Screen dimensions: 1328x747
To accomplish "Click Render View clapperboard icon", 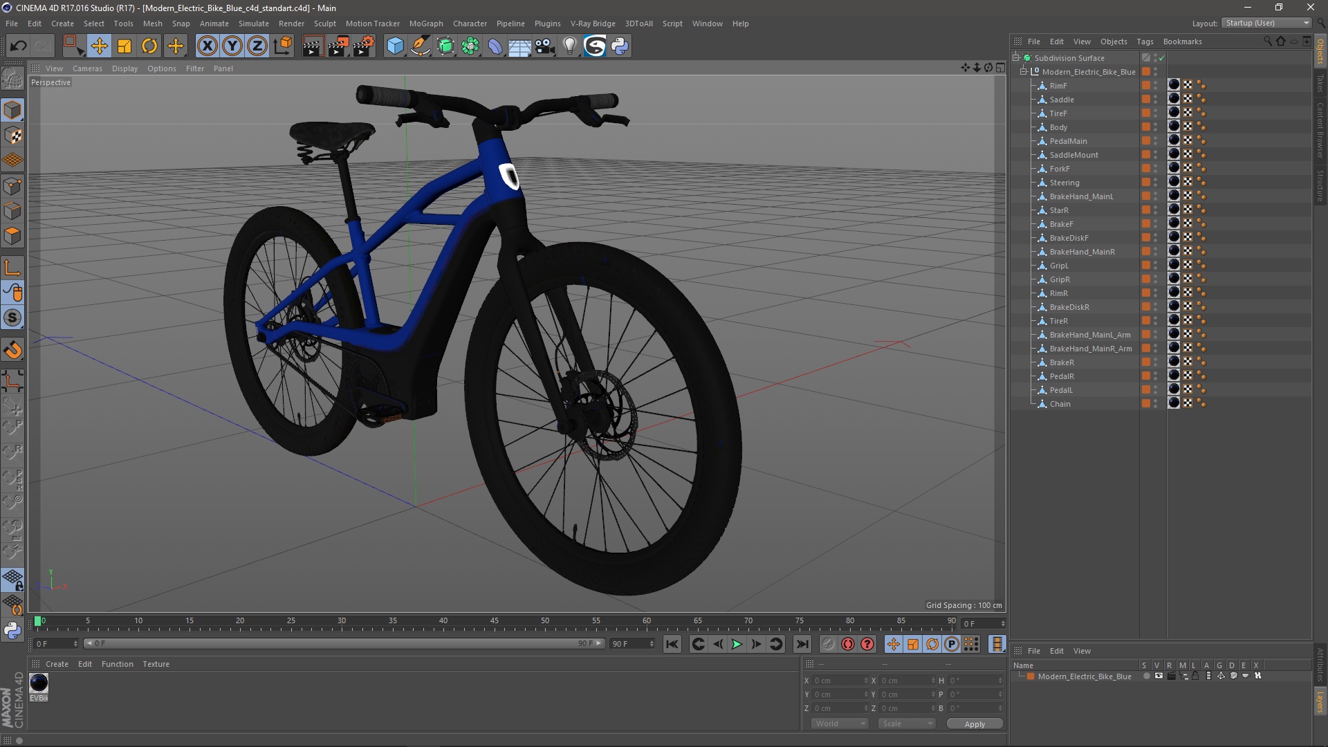I will point(313,46).
